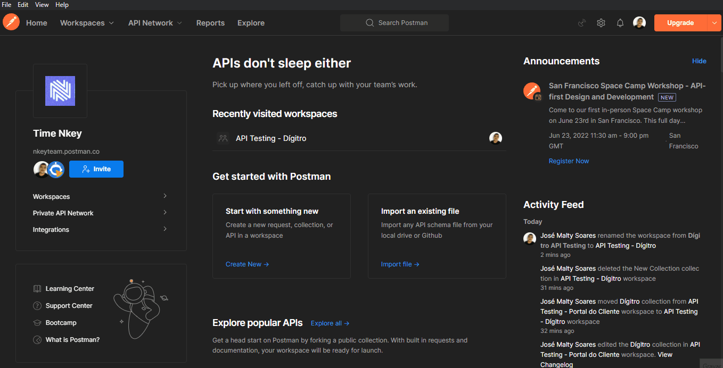Image resolution: width=723 pixels, height=368 pixels.
Task: Open the arrow next to Upgrade button
Action: point(714,23)
